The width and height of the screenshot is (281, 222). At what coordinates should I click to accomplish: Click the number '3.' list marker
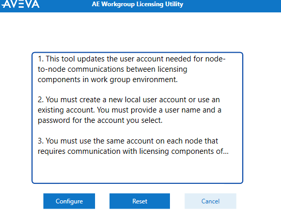click(41, 141)
